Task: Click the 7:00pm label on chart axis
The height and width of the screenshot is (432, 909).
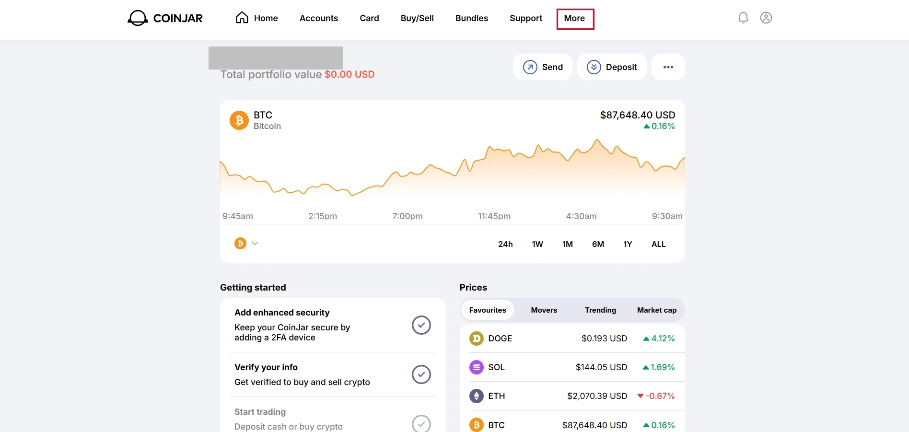Action: coord(408,216)
